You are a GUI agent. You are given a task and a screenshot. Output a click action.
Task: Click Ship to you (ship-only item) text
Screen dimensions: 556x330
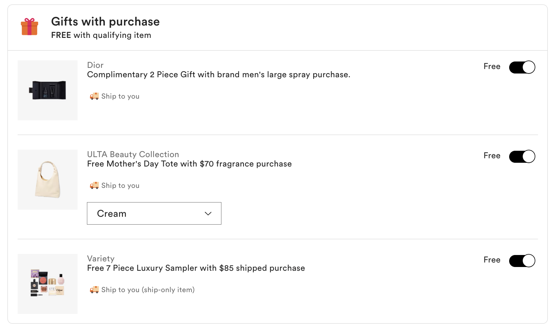148,290
